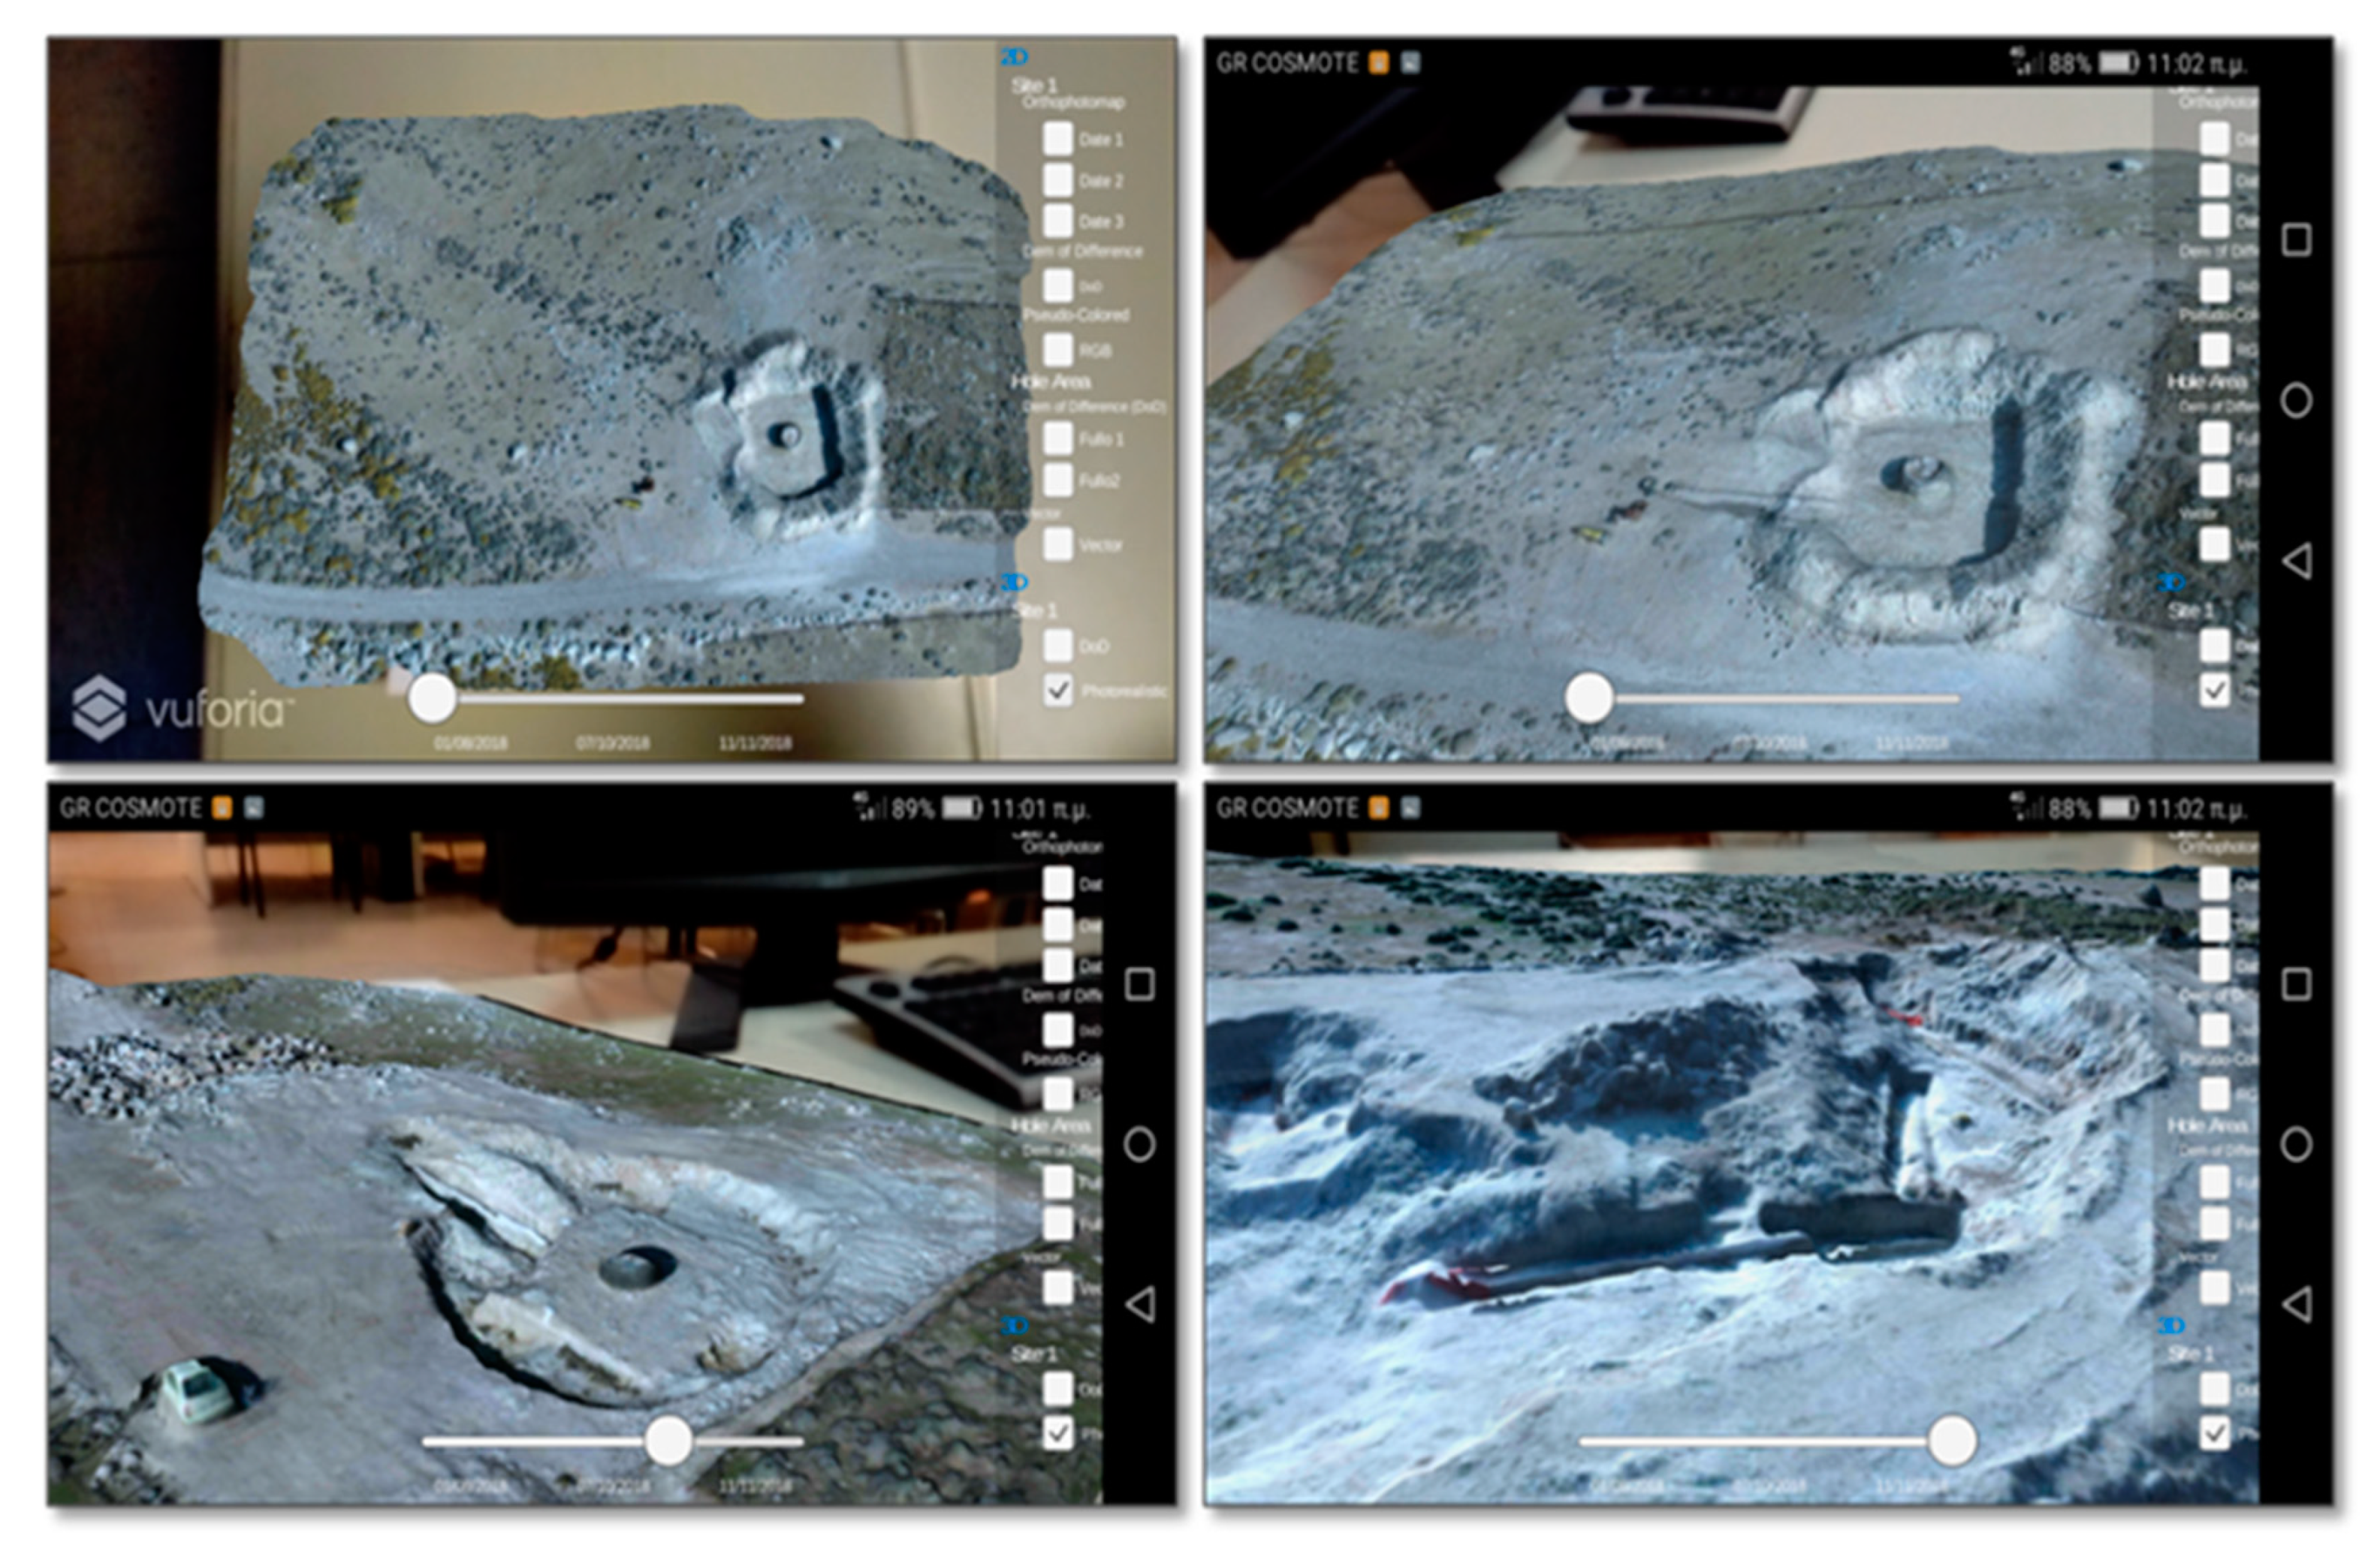Click blue 2D section header in Vuforia panel
This screenshot has width=2380, height=1563.
(x=1014, y=57)
